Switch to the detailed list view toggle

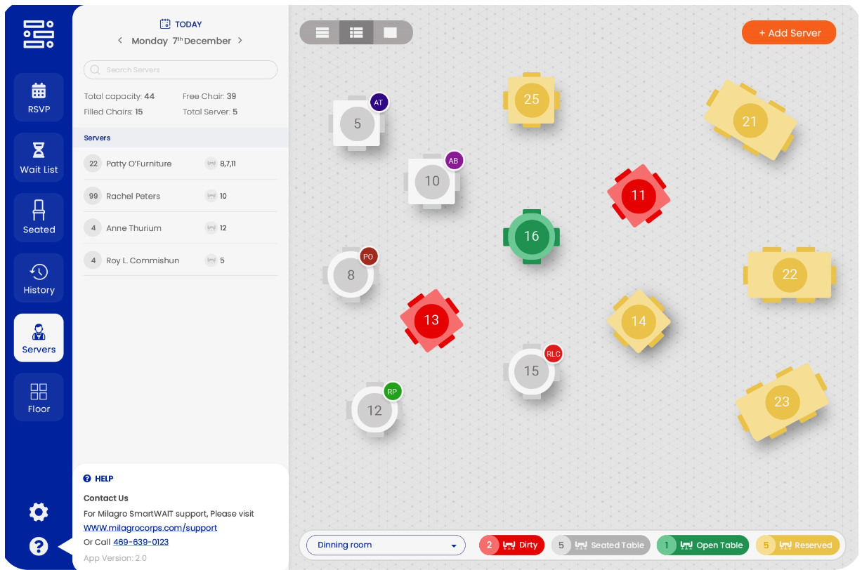point(356,32)
